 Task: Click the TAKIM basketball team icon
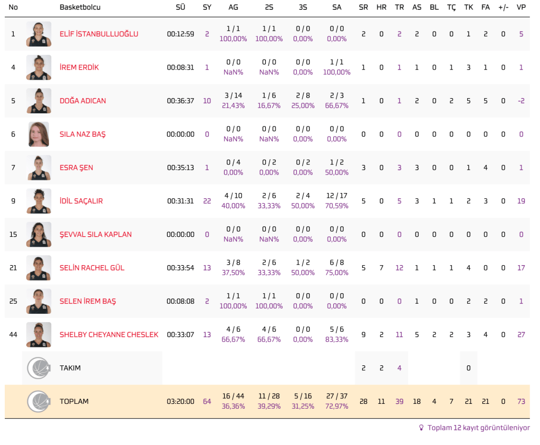click(x=38, y=368)
